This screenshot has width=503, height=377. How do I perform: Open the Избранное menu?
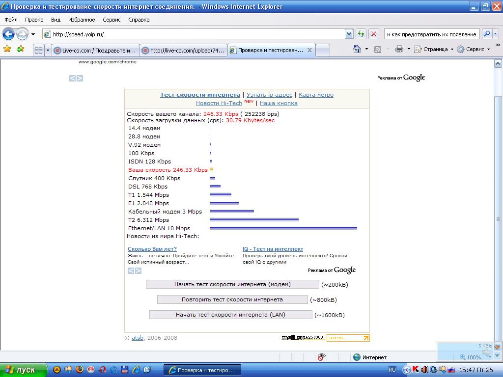click(x=82, y=20)
